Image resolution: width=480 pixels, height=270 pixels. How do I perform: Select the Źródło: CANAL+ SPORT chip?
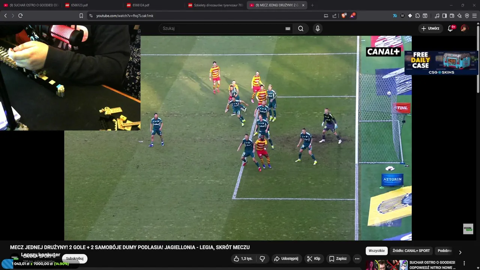pyautogui.click(x=411, y=251)
